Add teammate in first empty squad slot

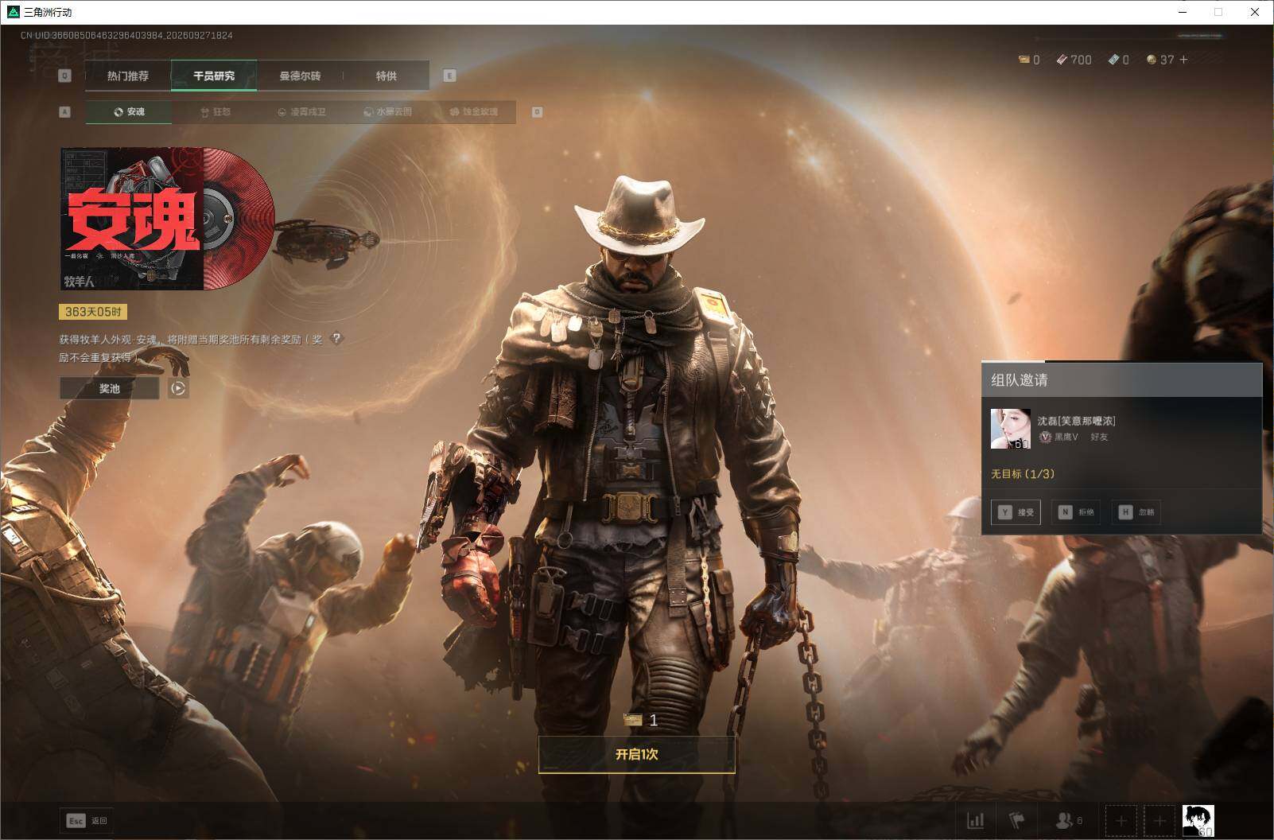click(x=1121, y=820)
